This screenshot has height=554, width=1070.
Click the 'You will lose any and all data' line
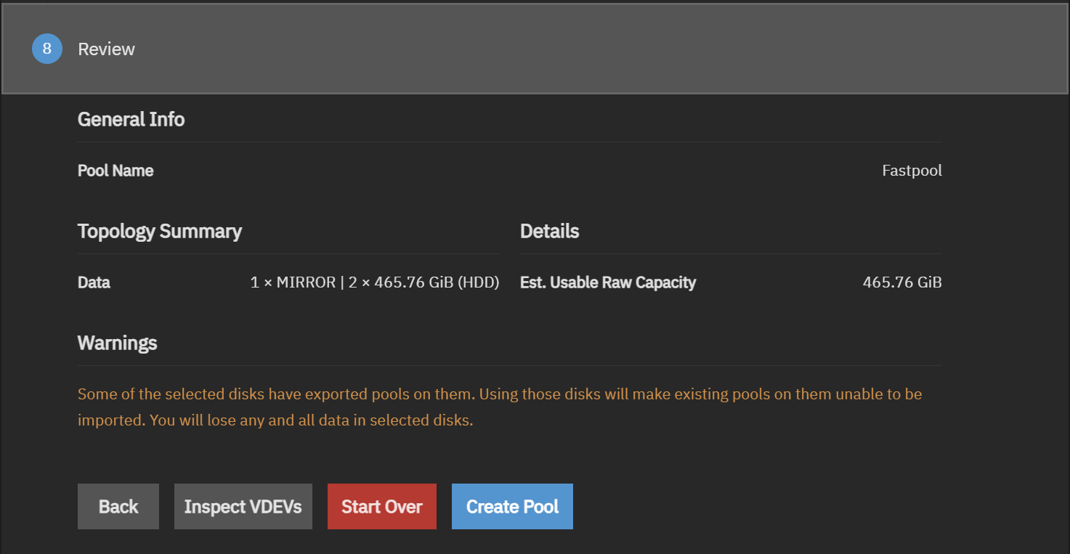point(311,420)
